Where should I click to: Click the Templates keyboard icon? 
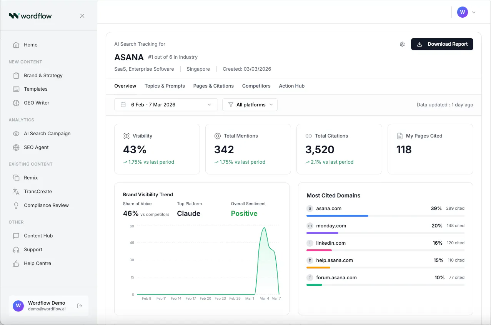click(16, 89)
